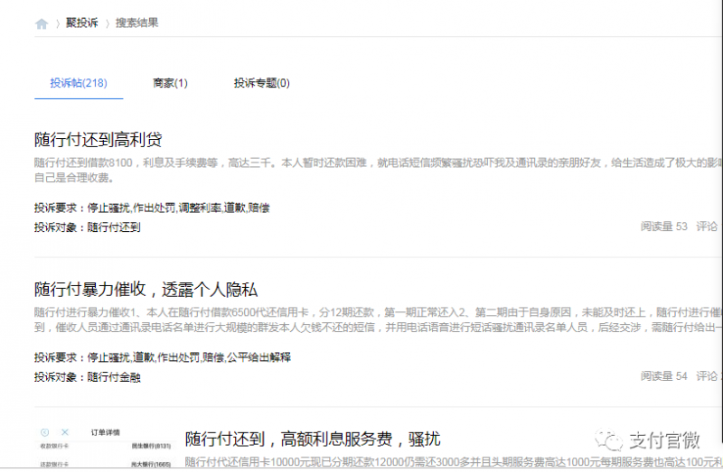Click 评论 next to 阅读量 54

pos(707,375)
